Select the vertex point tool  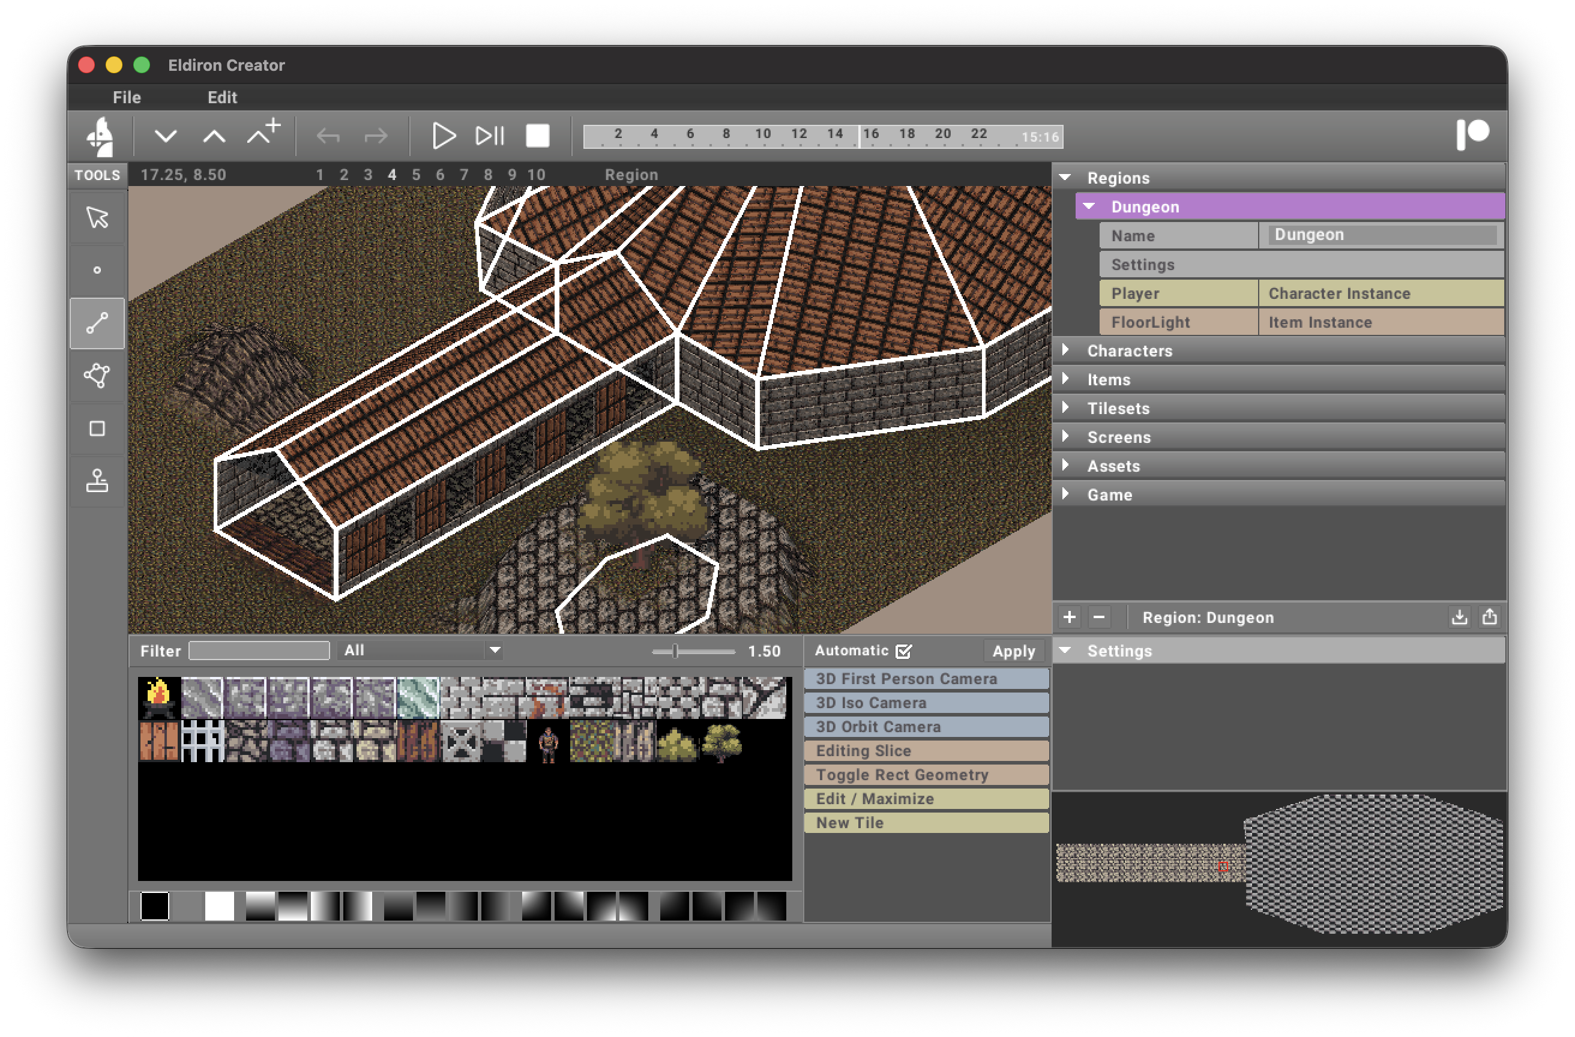[x=97, y=270]
